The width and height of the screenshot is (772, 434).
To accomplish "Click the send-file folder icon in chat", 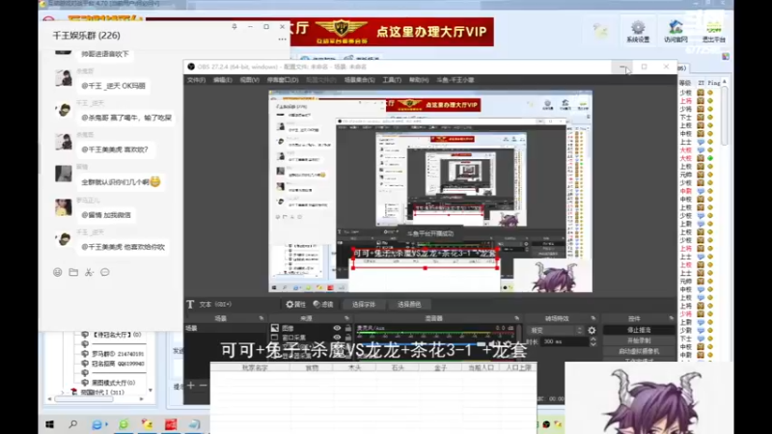I will click(73, 272).
